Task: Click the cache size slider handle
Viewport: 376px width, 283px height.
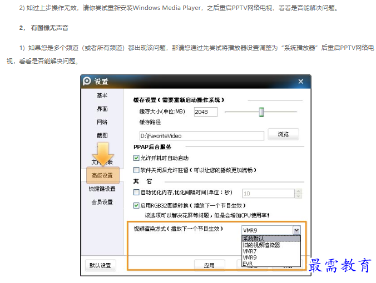Action: pyautogui.click(x=261, y=112)
